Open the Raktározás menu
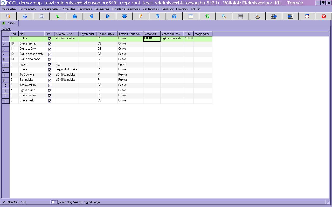The image size is (332, 207). coord(150,9)
